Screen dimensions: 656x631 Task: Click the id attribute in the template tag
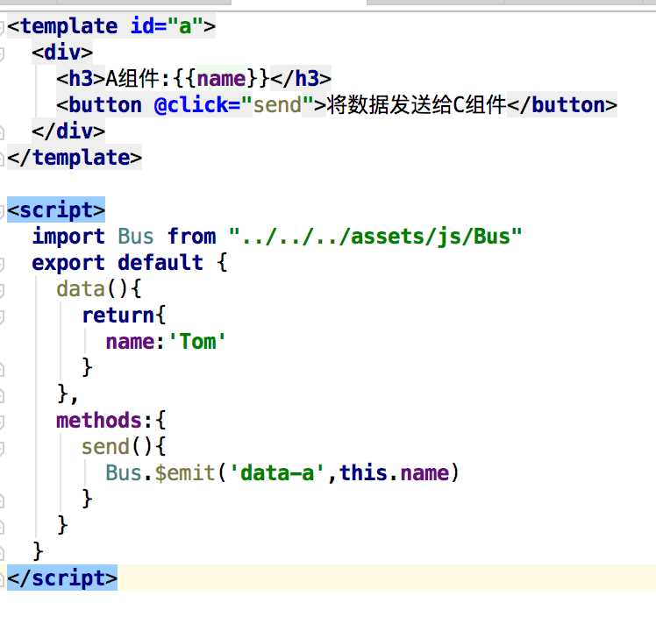pos(143,26)
